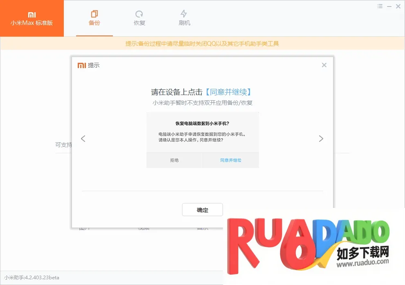Select the 刷机 lightning flash icon
Image resolution: width=405 pixels, height=285 pixels.
[184, 14]
